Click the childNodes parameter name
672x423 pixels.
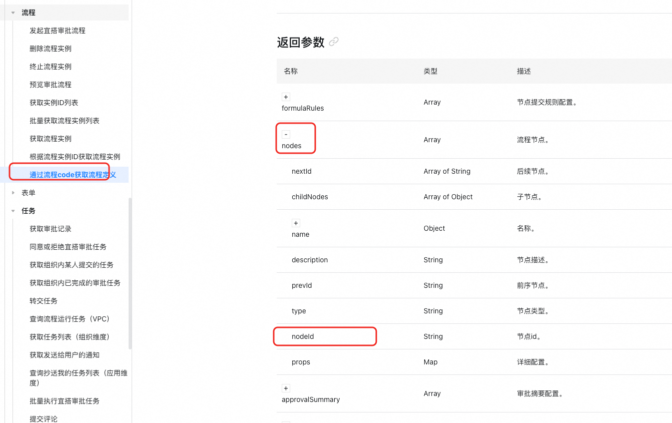tap(310, 197)
